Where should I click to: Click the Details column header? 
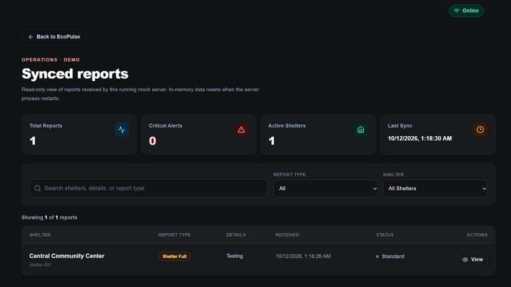tap(236, 235)
